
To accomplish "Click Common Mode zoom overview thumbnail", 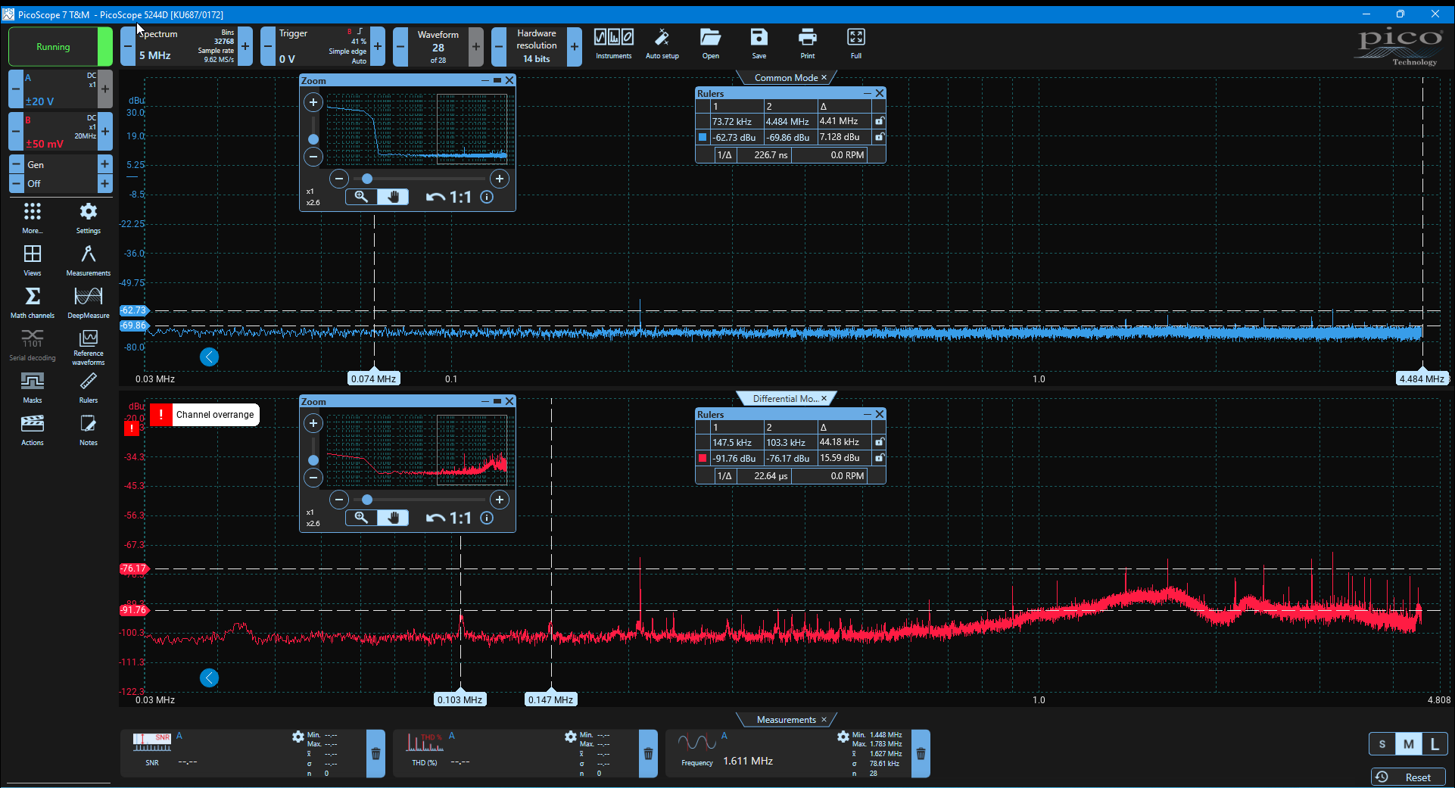I will (417, 129).
